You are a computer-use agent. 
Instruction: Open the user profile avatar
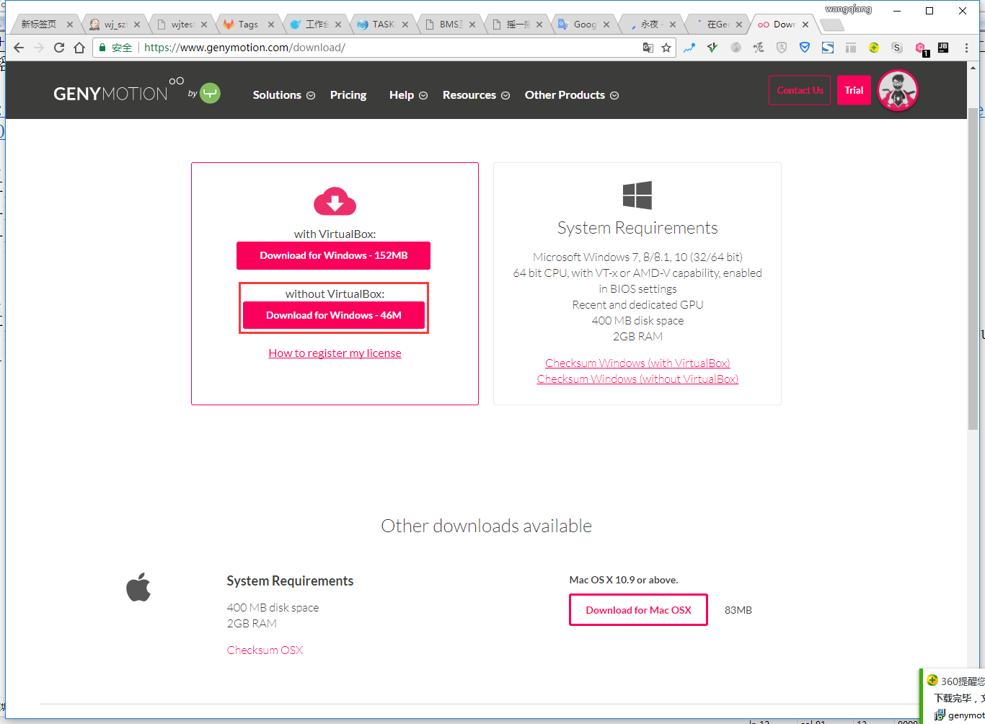click(x=897, y=91)
